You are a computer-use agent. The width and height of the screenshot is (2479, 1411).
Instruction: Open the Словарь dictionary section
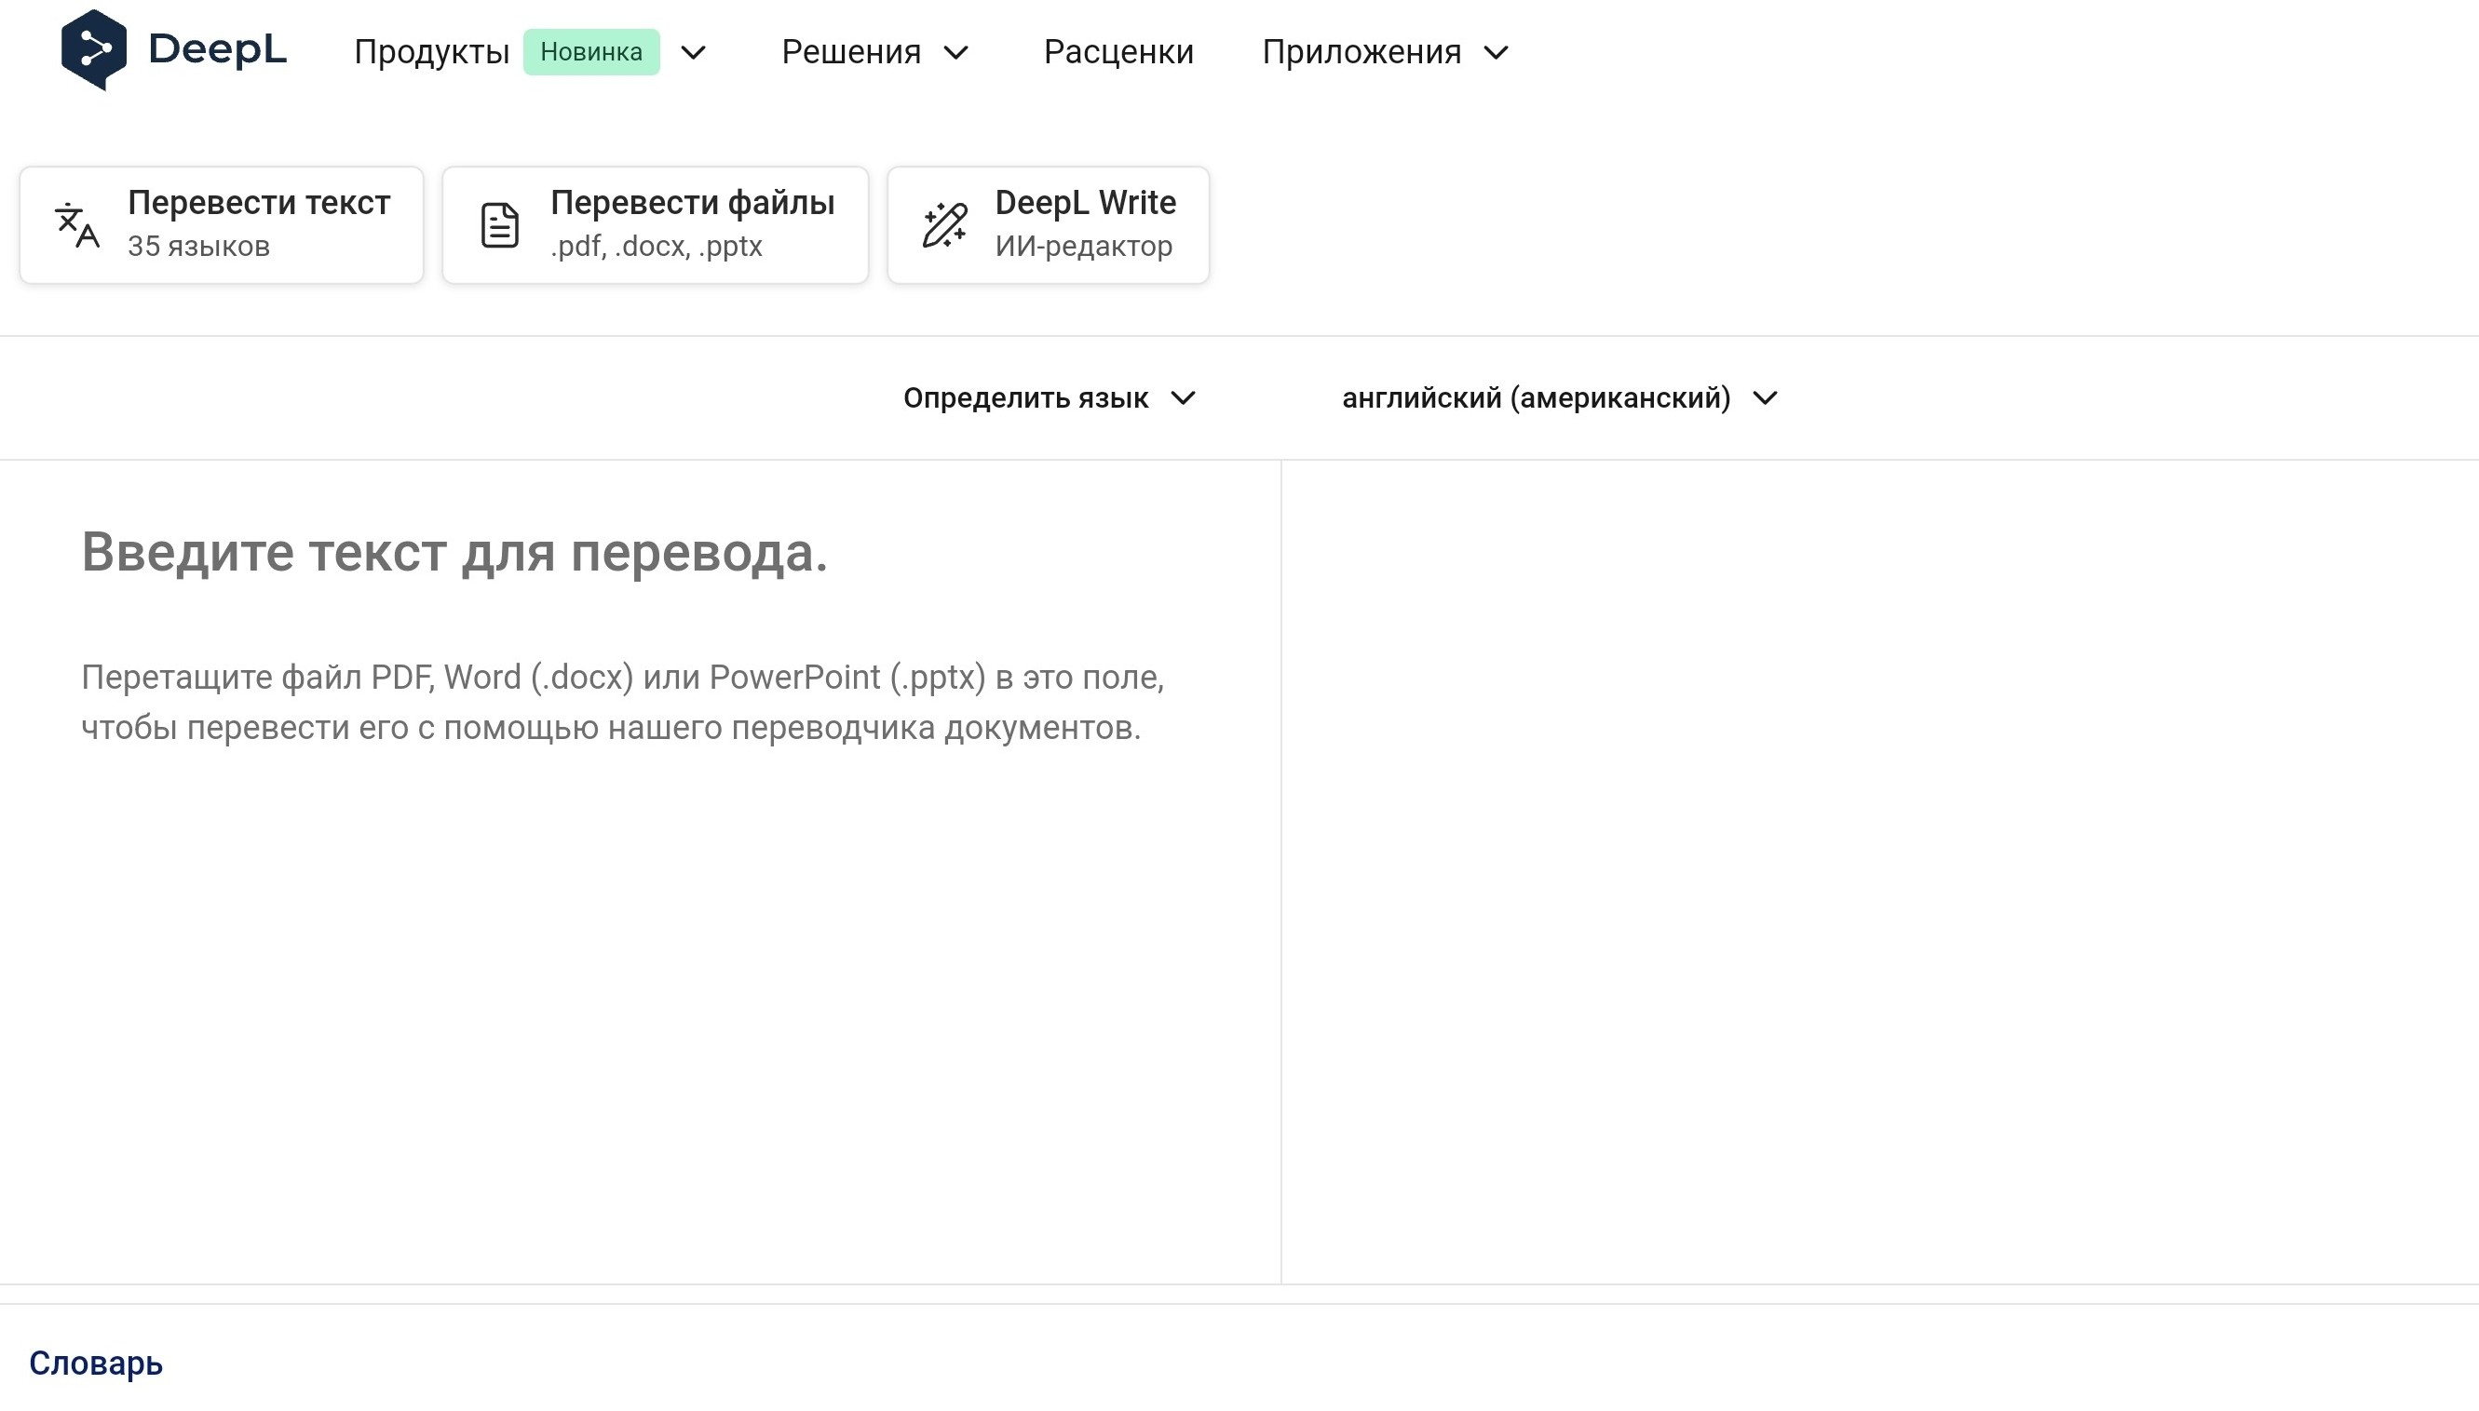(96, 1364)
